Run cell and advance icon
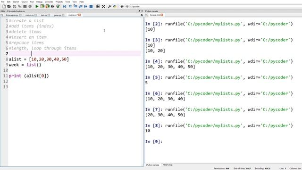 [x=47, y=6]
